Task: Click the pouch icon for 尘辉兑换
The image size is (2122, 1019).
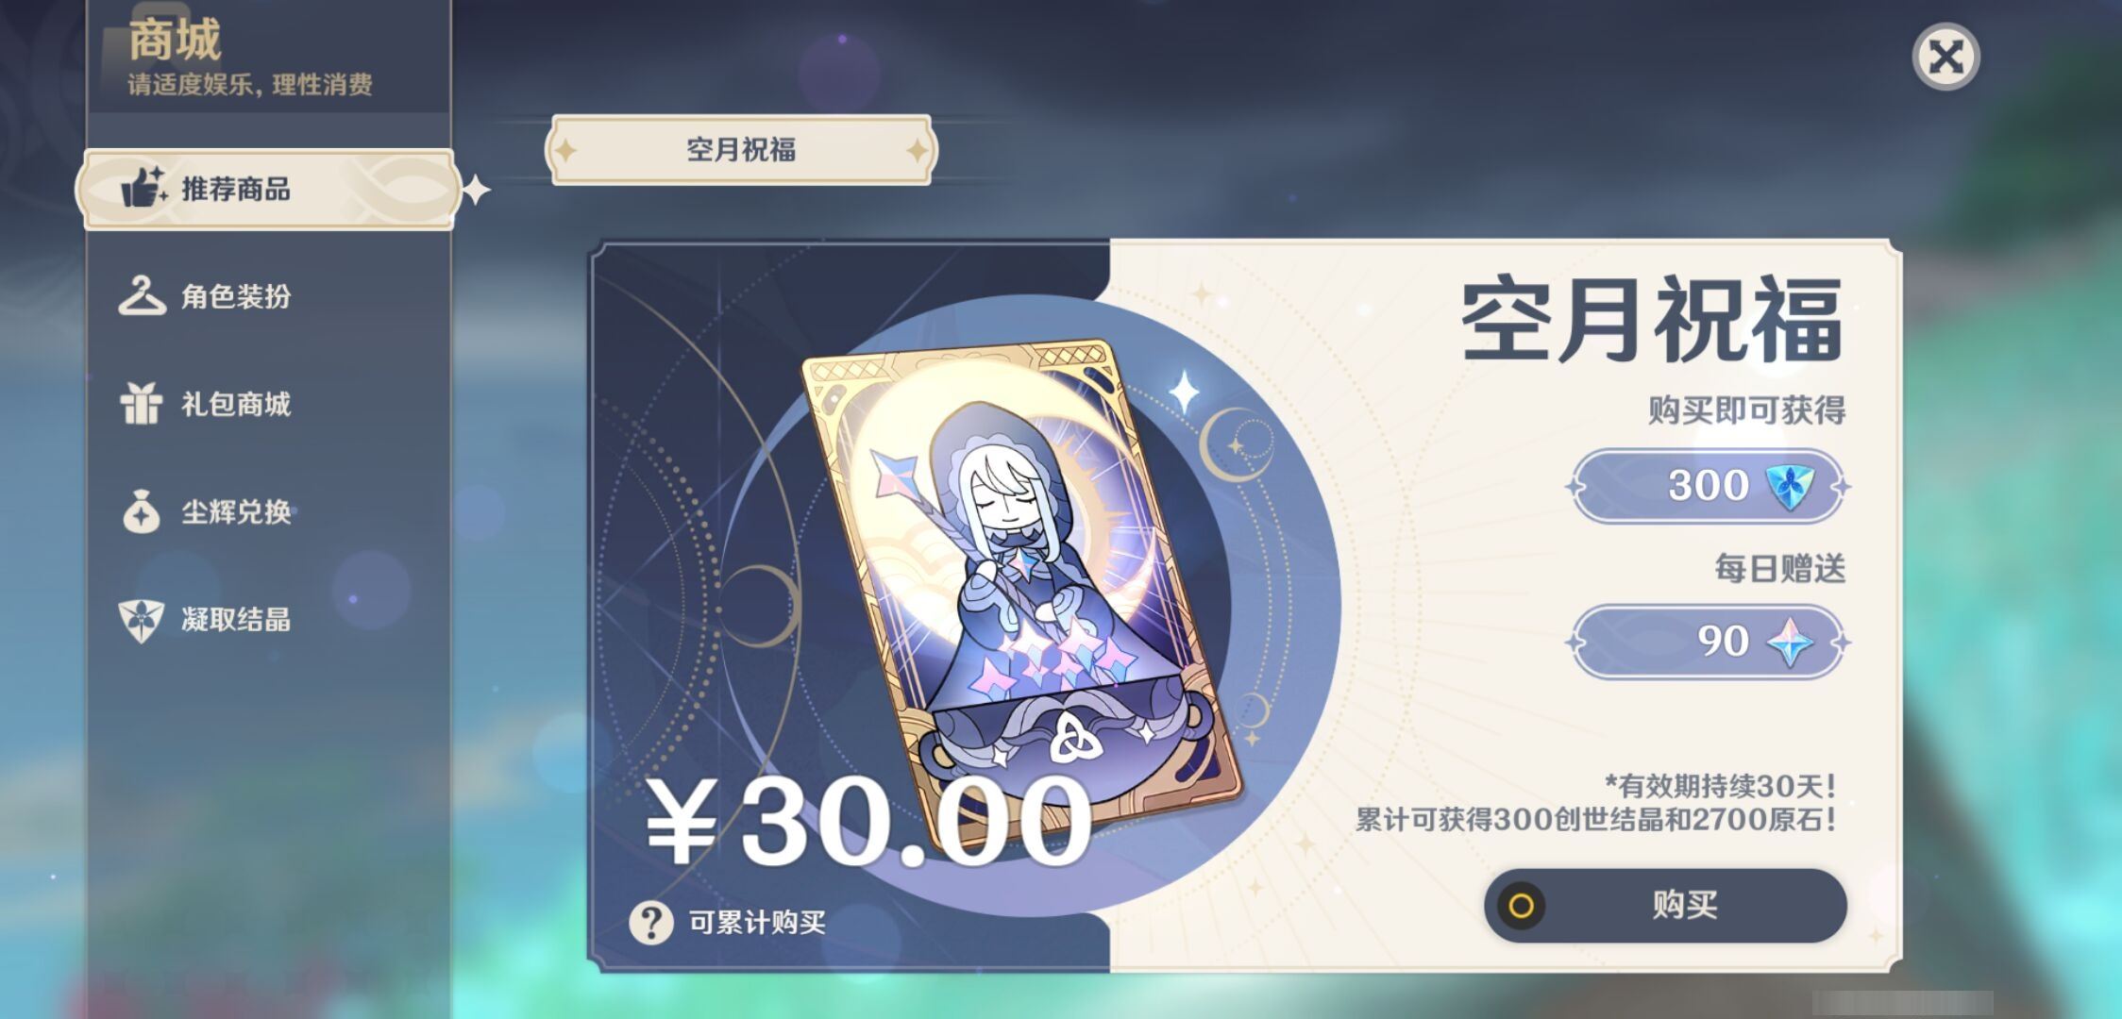Action: pyautogui.click(x=142, y=511)
